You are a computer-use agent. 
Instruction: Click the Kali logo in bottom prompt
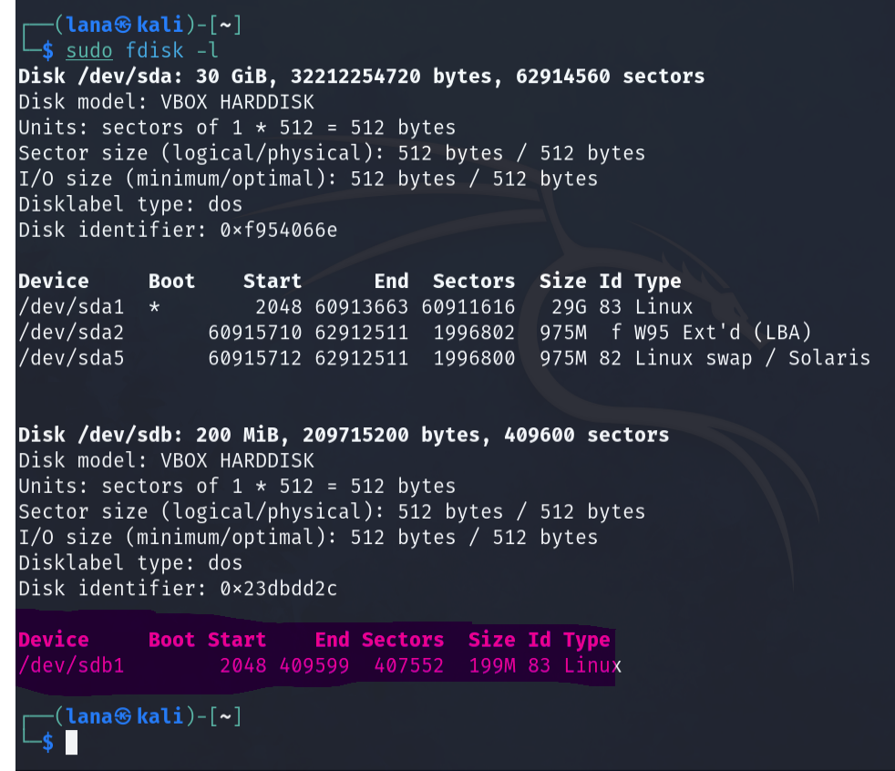(123, 716)
